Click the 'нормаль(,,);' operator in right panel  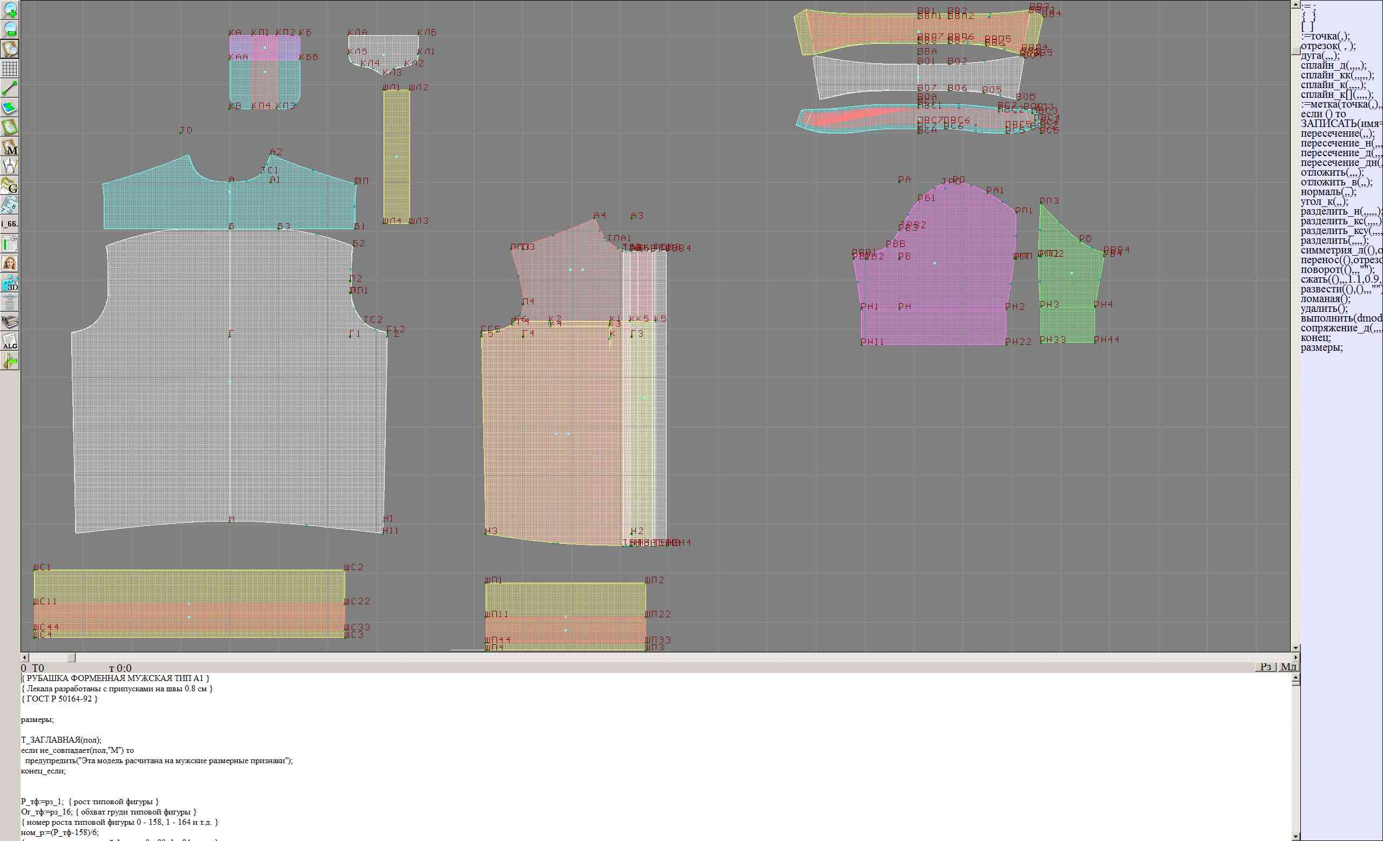(1324, 192)
